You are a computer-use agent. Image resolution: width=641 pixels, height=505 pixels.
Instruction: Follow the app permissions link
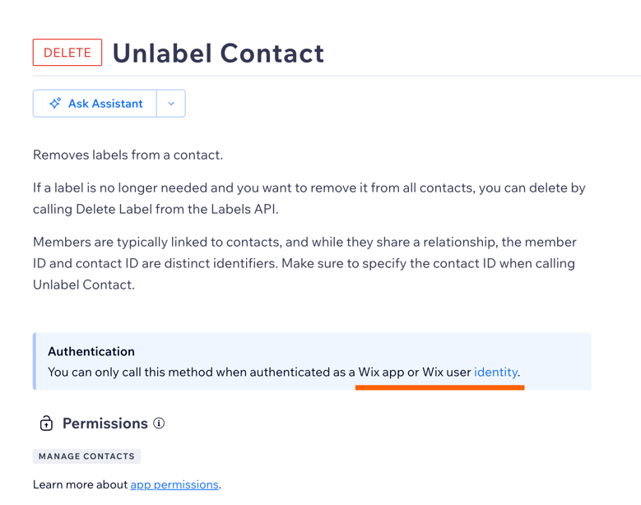tap(174, 484)
